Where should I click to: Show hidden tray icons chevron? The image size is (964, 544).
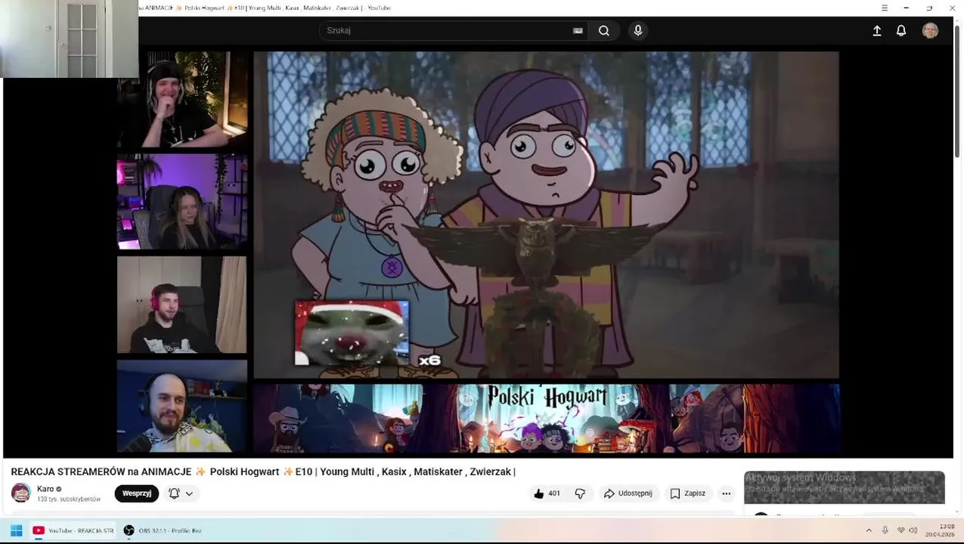pos(869,530)
